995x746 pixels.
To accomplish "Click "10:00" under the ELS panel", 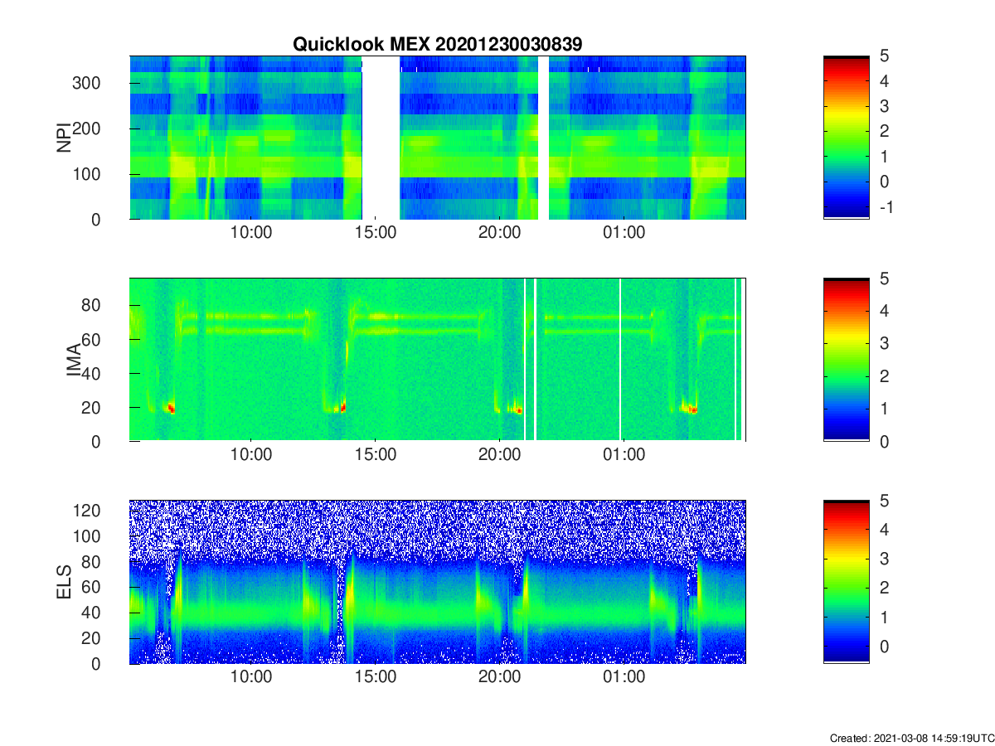I will 251,679.
